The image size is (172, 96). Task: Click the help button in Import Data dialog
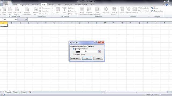coord(96,42)
